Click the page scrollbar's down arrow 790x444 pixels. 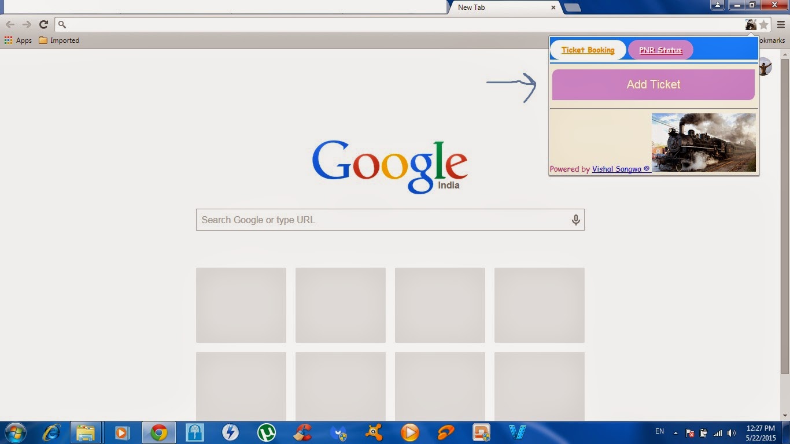(x=785, y=415)
